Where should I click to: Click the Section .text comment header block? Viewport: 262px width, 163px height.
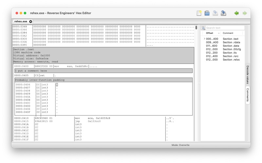point(103,55)
